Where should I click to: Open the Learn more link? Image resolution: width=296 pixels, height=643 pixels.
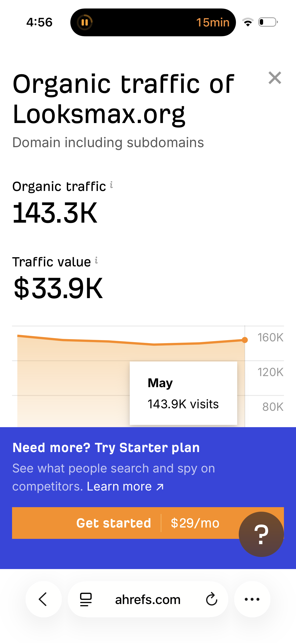[x=125, y=487]
